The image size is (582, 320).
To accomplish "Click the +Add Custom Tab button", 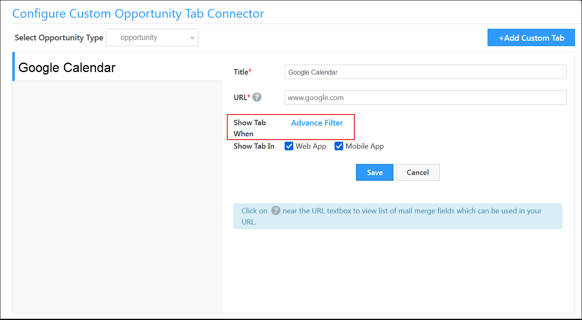I will tap(531, 37).
